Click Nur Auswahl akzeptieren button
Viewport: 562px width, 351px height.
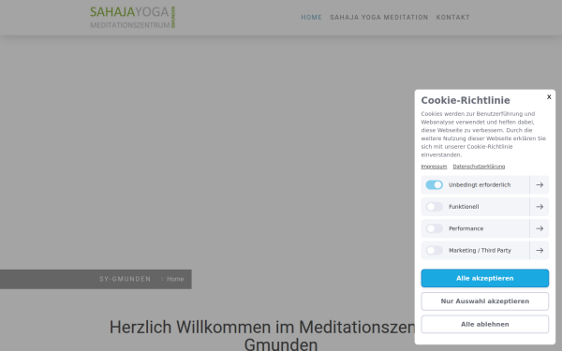484,301
